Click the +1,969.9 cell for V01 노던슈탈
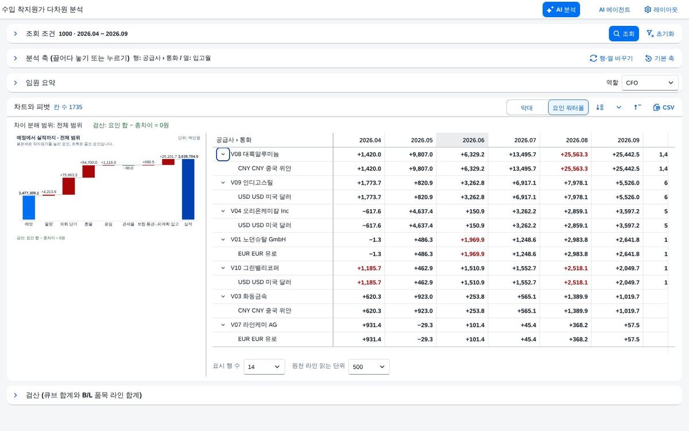 (462, 239)
